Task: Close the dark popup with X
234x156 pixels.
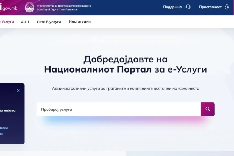Action: (x=18, y=90)
